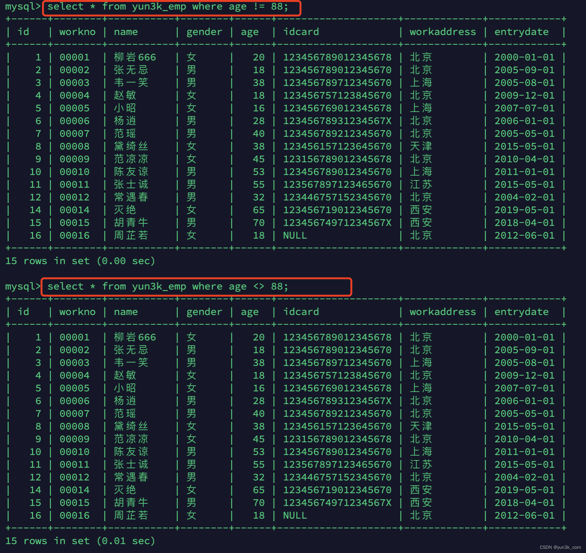586x553 pixels.
Task: Click name '张士诚' in the second result table
Action: pos(131,465)
